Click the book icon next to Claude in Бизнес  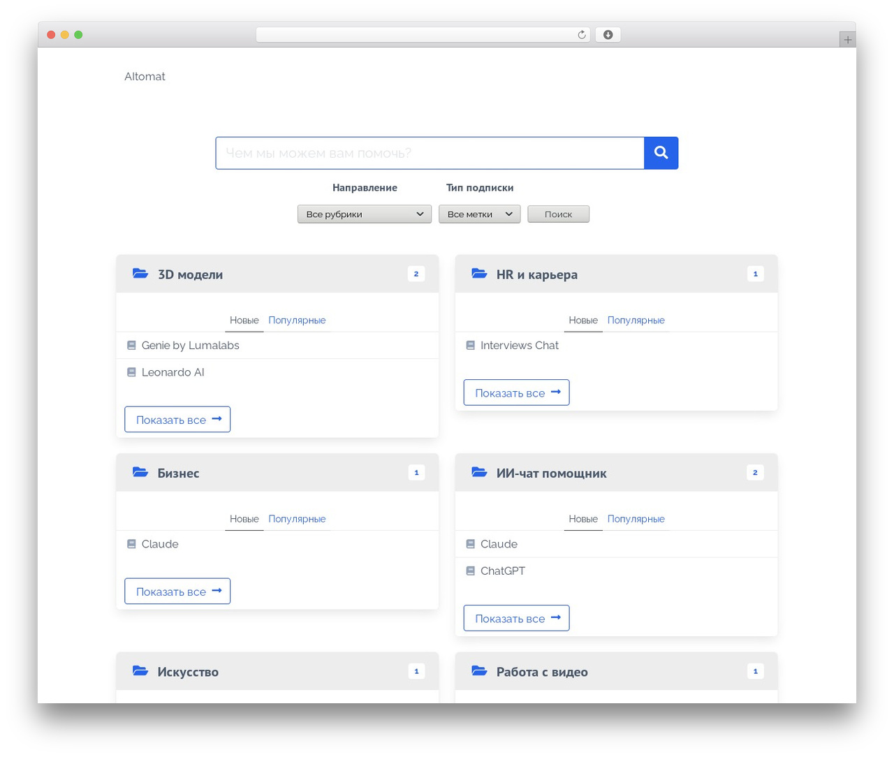(131, 544)
